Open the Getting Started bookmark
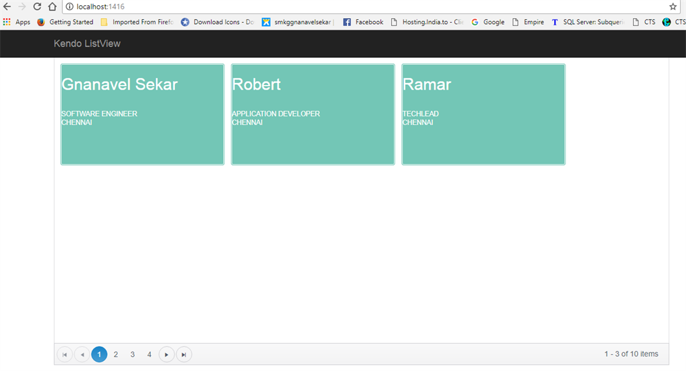The height and width of the screenshot is (371, 686). pos(65,22)
